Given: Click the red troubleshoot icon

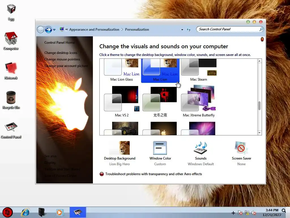Looking at the screenshot, I should tap(102, 174).
